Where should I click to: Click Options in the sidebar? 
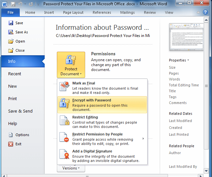click(x=22, y=135)
